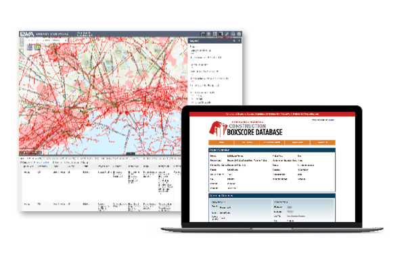
Task: Click the red announcement banner on the Boxscore page
Action: point(272,114)
